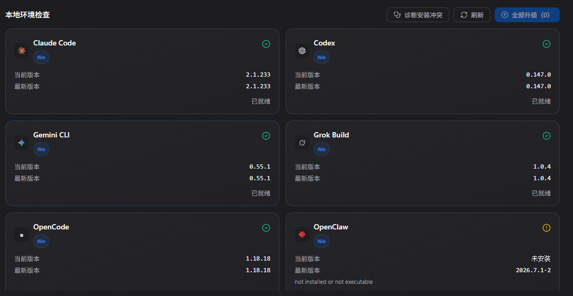Click Codex current version 0.147.0
This screenshot has width=573, height=296.
(538, 75)
